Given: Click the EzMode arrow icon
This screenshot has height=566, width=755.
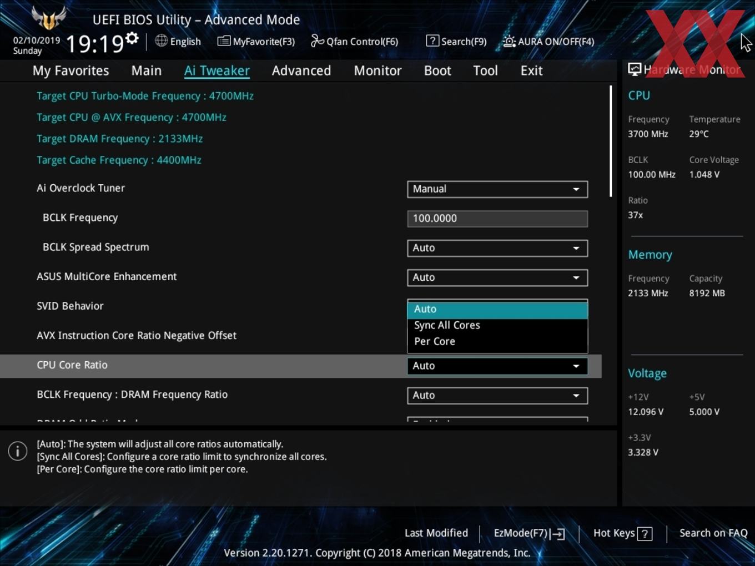Looking at the screenshot, I should coord(558,534).
